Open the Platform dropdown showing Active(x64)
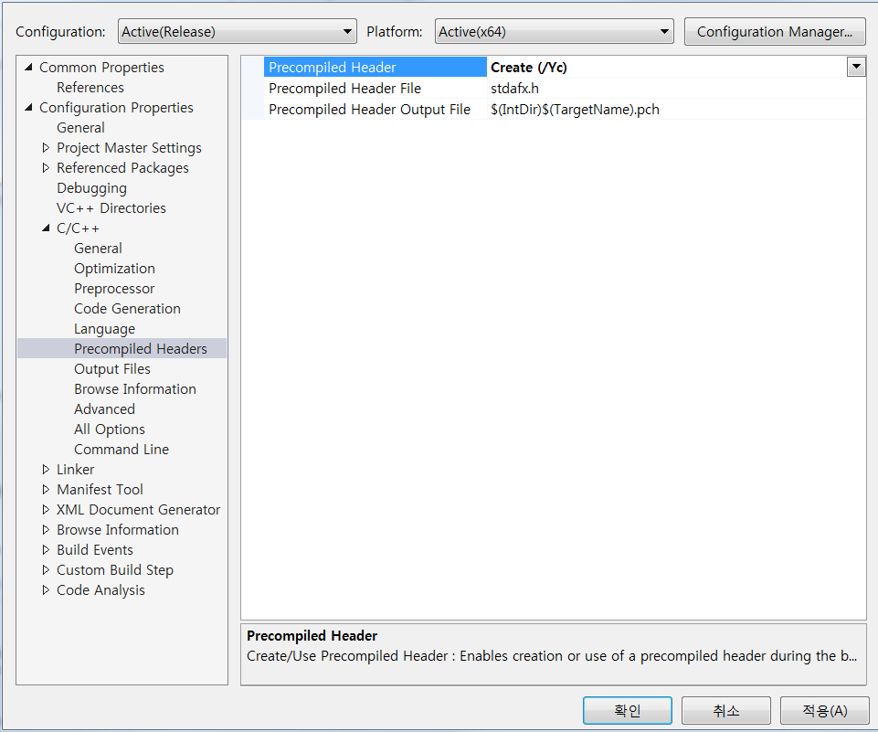 point(554,31)
